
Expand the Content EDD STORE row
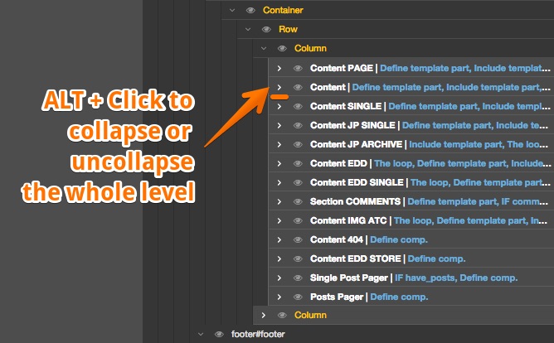coord(279,258)
